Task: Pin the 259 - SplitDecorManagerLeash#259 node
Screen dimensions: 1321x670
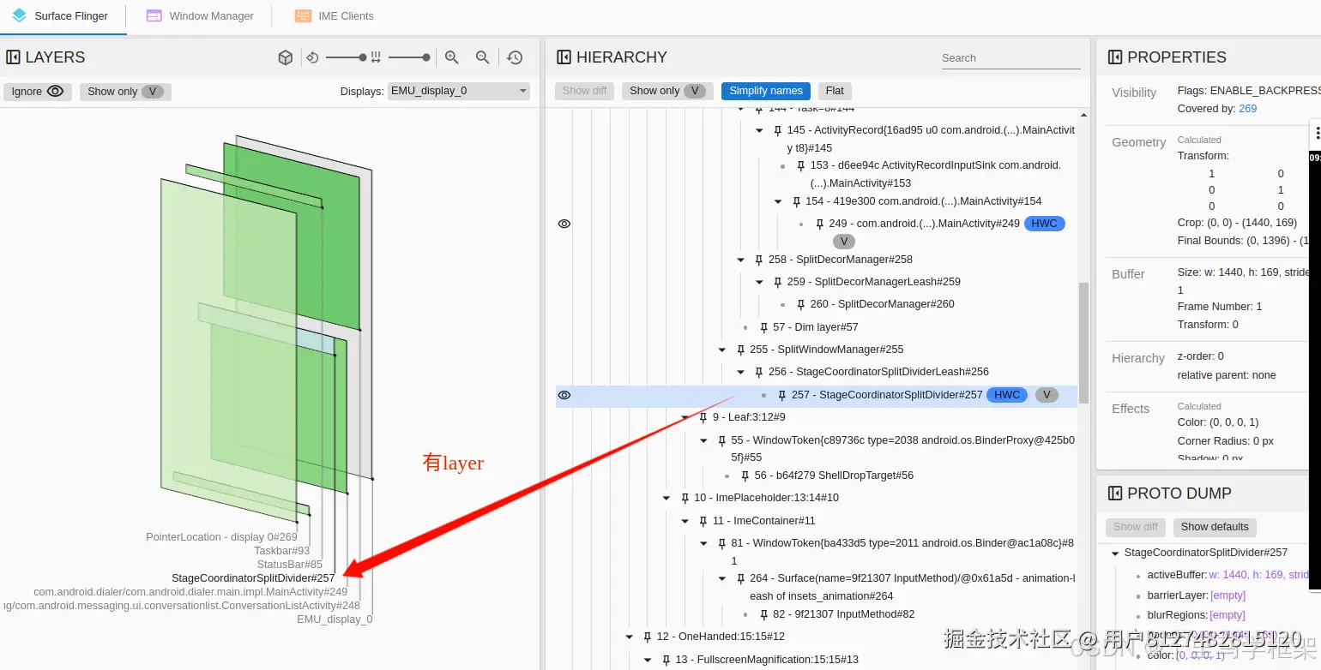Action: point(778,282)
